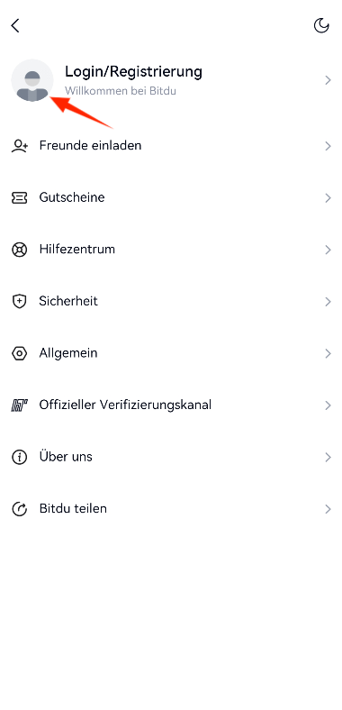Open Login/Registrierung
342x710 pixels.
[133, 71]
